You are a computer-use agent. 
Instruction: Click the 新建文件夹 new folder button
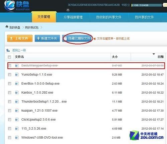tap(47, 38)
